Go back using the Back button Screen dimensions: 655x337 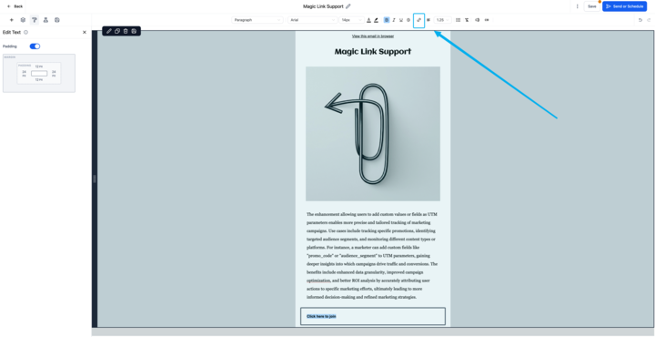[15, 6]
